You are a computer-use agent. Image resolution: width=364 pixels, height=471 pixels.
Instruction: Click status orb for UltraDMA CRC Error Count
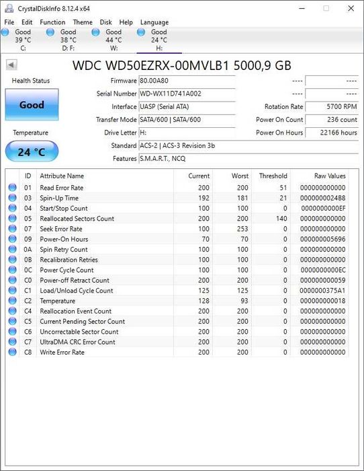12,342
